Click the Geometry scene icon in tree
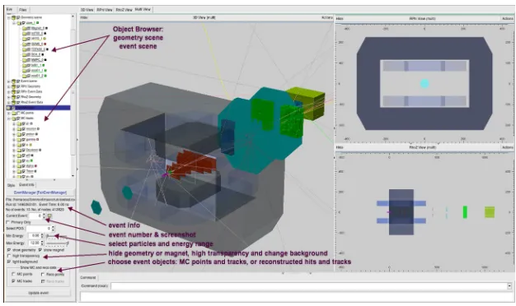516x306 pixels. pos(13,17)
